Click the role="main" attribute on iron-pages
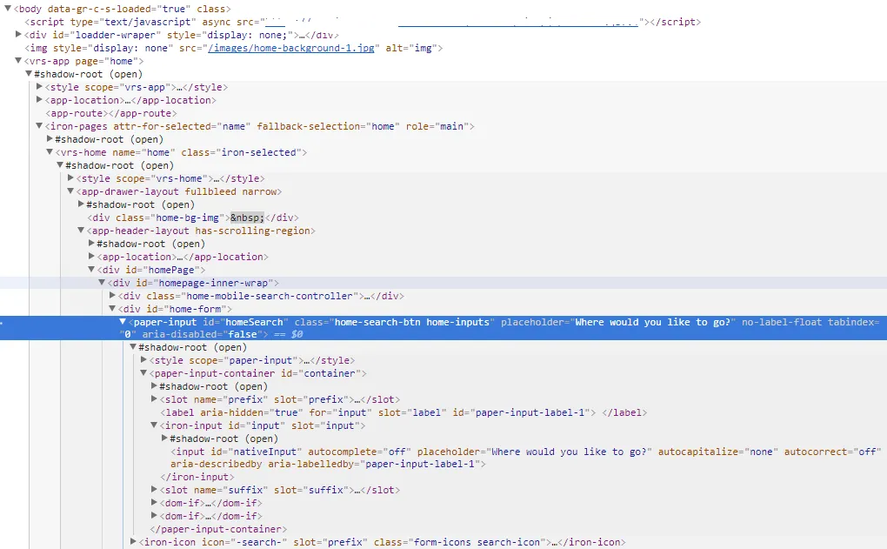The height and width of the screenshot is (549, 887). [x=437, y=126]
